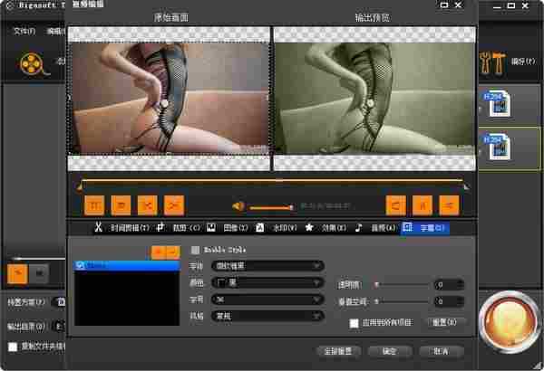Check 应用到所有项目 checkbox
The image size is (544, 371).
355,322
